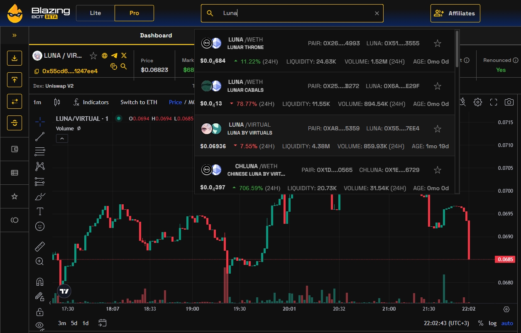Copy the contract address 0x55cd6...1247ee4
521x333 pixels.
[37, 71]
